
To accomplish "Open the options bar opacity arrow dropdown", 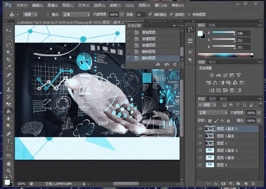I will click(121, 15).
